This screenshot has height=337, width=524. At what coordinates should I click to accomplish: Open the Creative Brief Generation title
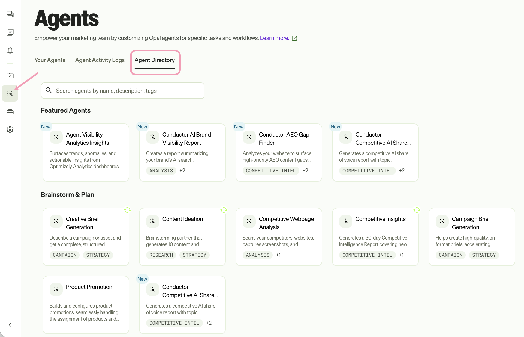[82, 223]
